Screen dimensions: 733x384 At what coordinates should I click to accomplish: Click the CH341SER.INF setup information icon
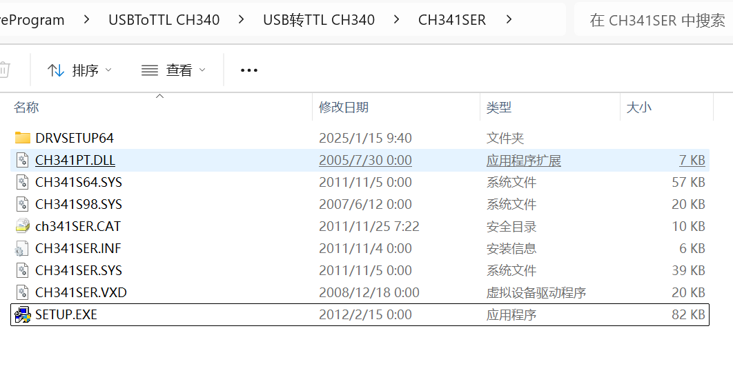pos(23,248)
